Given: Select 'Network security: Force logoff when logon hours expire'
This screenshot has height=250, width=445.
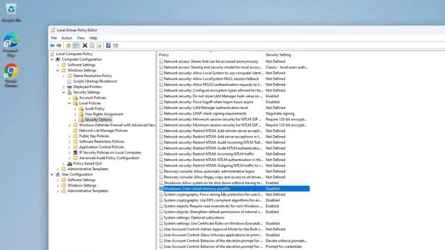Looking at the screenshot, I should click(209, 102).
